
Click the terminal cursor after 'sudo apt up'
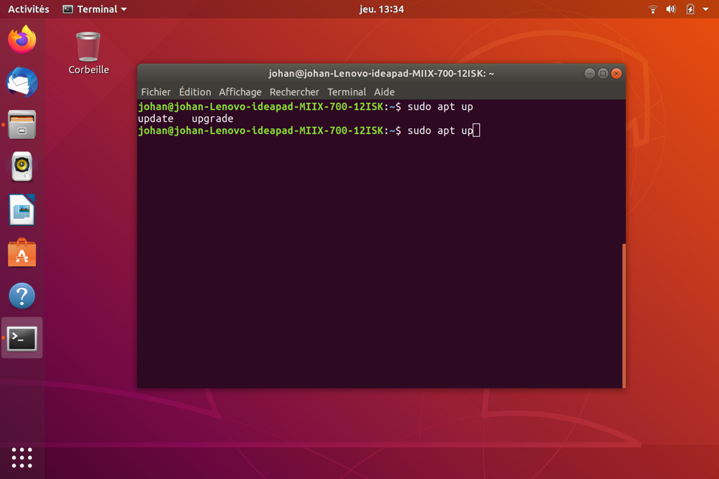coord(476,131)
